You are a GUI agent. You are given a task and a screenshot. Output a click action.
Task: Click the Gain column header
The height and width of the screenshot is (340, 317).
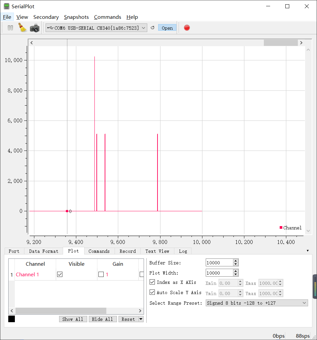coord(118,264)
